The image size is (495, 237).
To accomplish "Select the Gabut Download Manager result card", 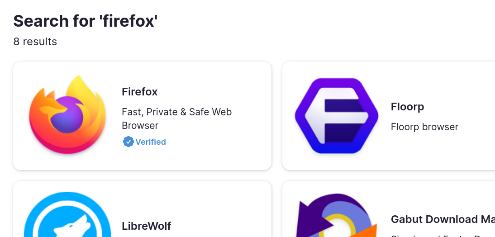I will (x=389, y=209).
